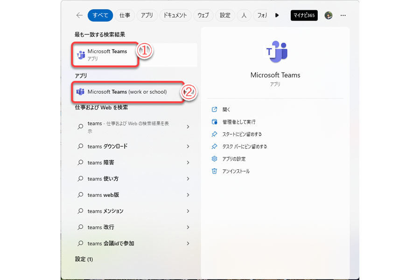Click the large Teams logo in preview pane

coord(276,51)
